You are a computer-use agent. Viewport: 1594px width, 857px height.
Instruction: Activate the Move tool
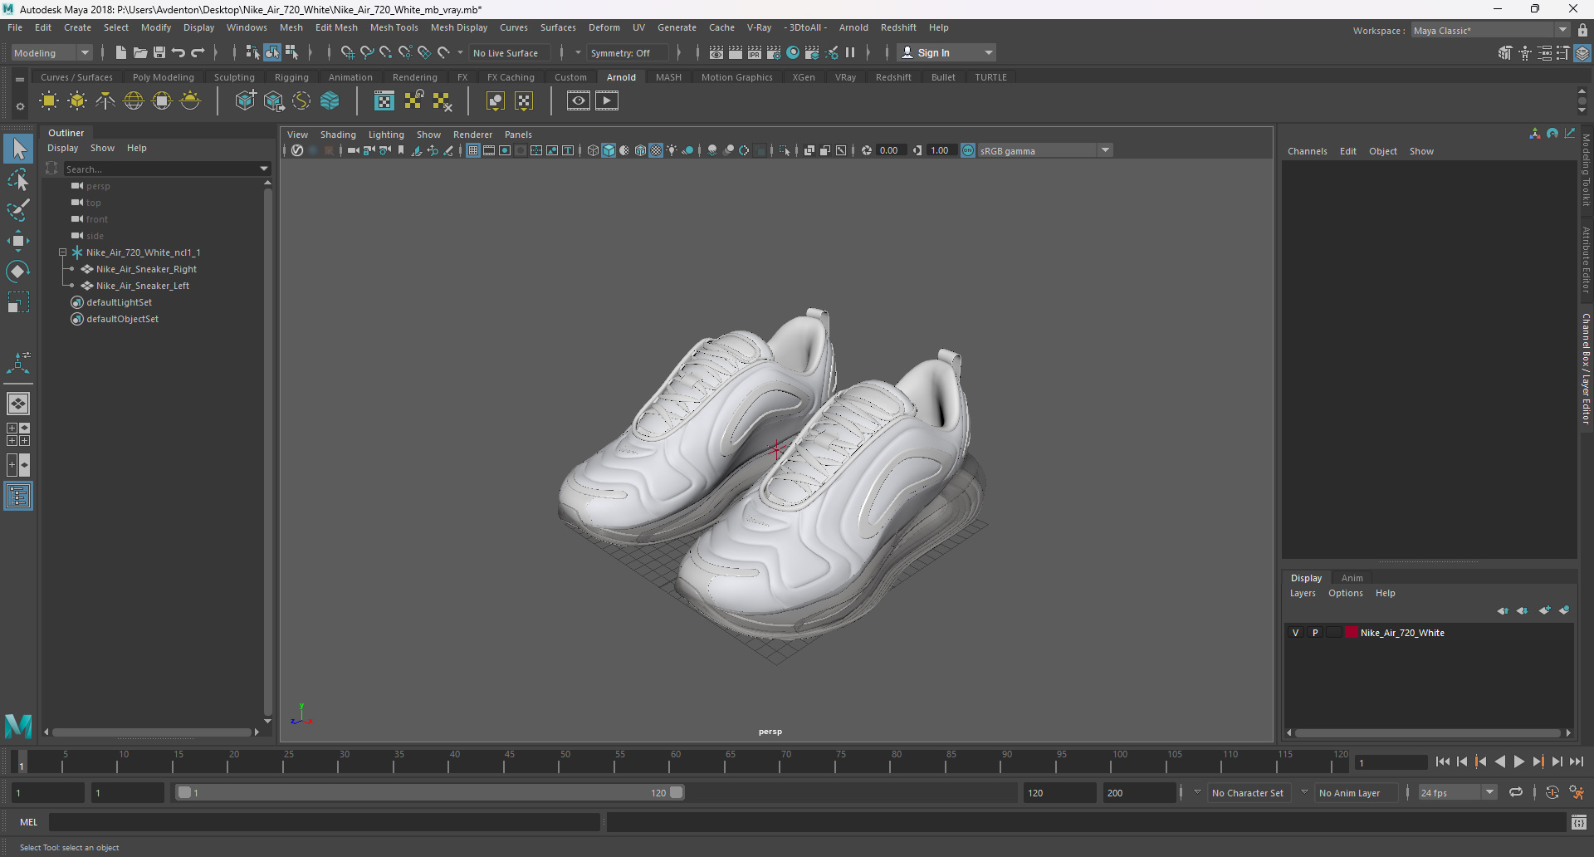pos(18,241)
